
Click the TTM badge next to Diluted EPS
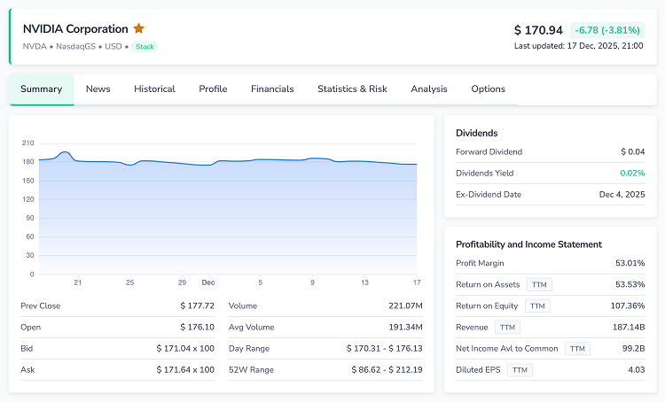click(520, 370)
